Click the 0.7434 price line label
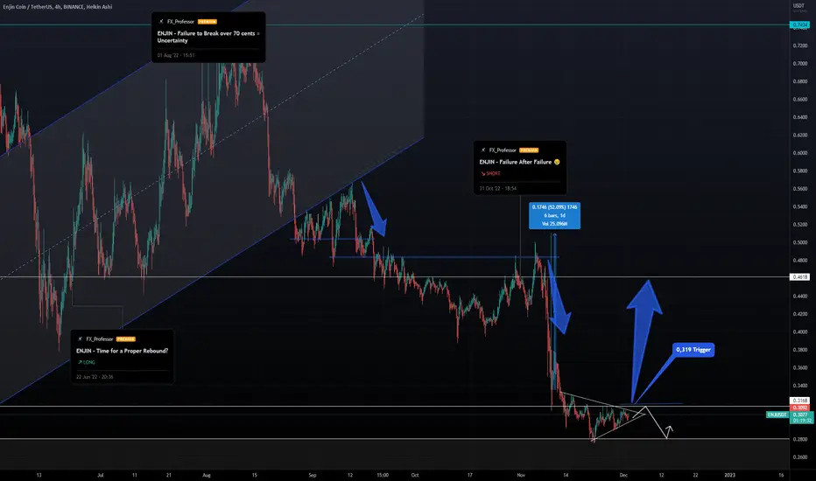Screen dimensions: 816x481 799,25
